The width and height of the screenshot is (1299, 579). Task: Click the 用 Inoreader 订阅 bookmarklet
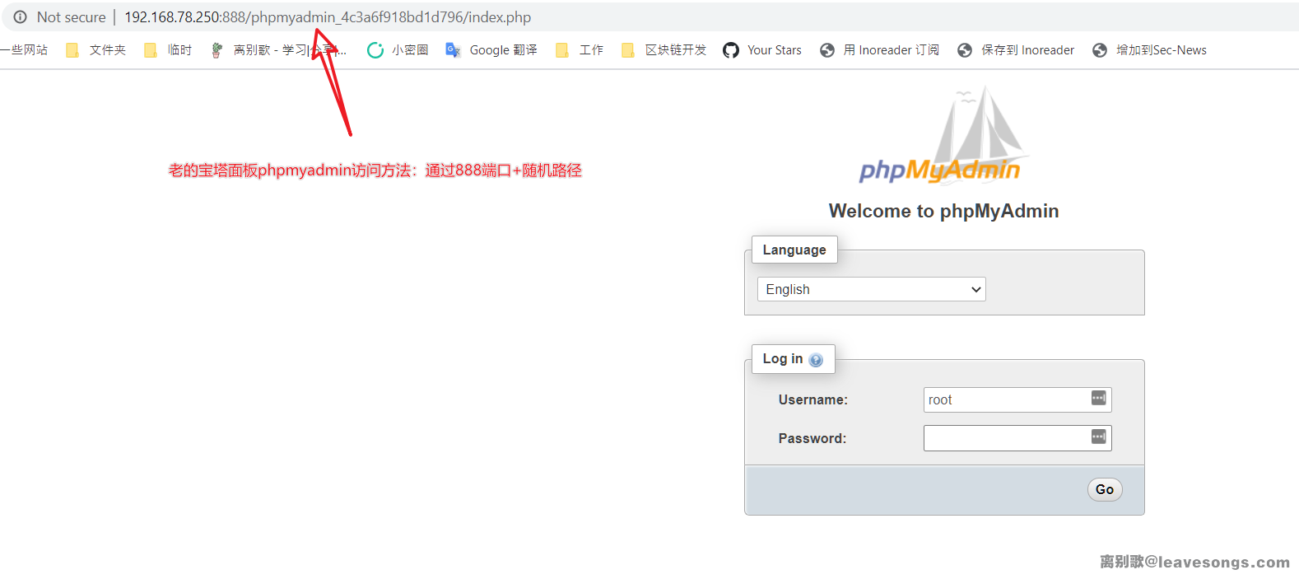point(879,50)
